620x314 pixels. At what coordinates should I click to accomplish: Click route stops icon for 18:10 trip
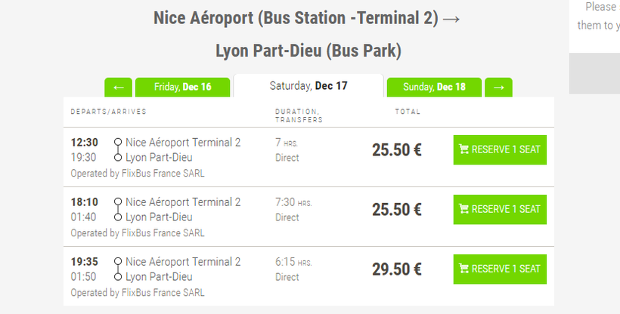117,209
